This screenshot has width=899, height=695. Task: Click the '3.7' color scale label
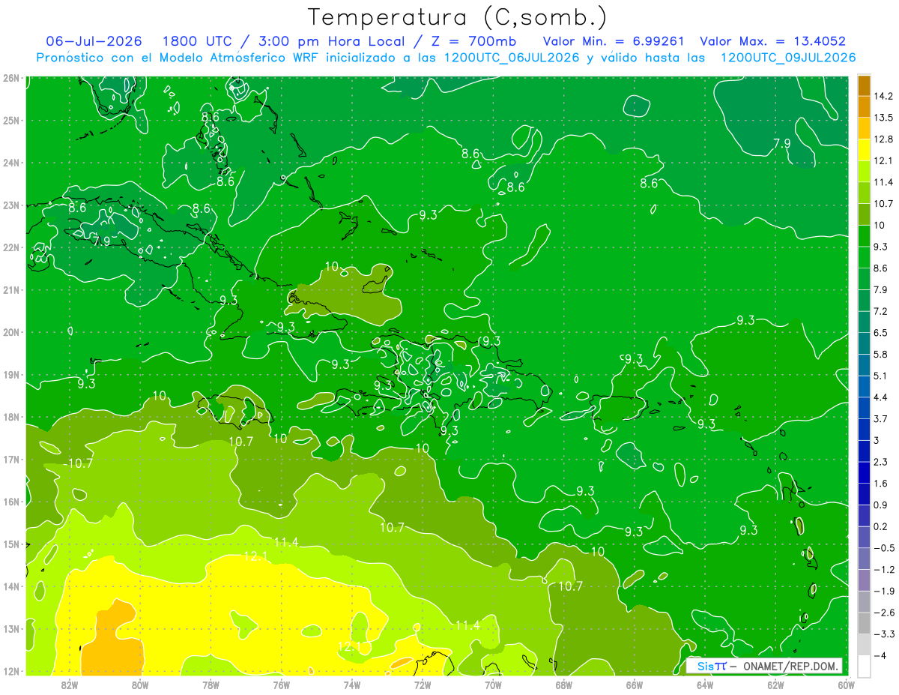(881, 418)
